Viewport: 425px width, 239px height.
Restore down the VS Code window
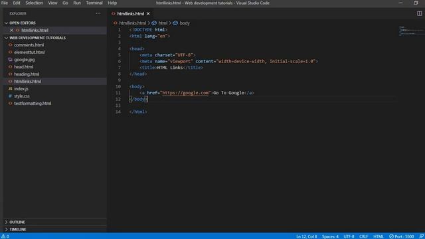[416, 3]
